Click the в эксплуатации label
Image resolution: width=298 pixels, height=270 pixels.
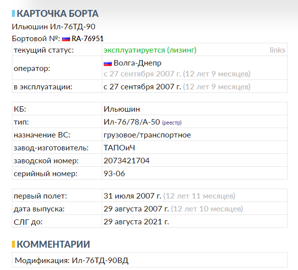[43, 87]
